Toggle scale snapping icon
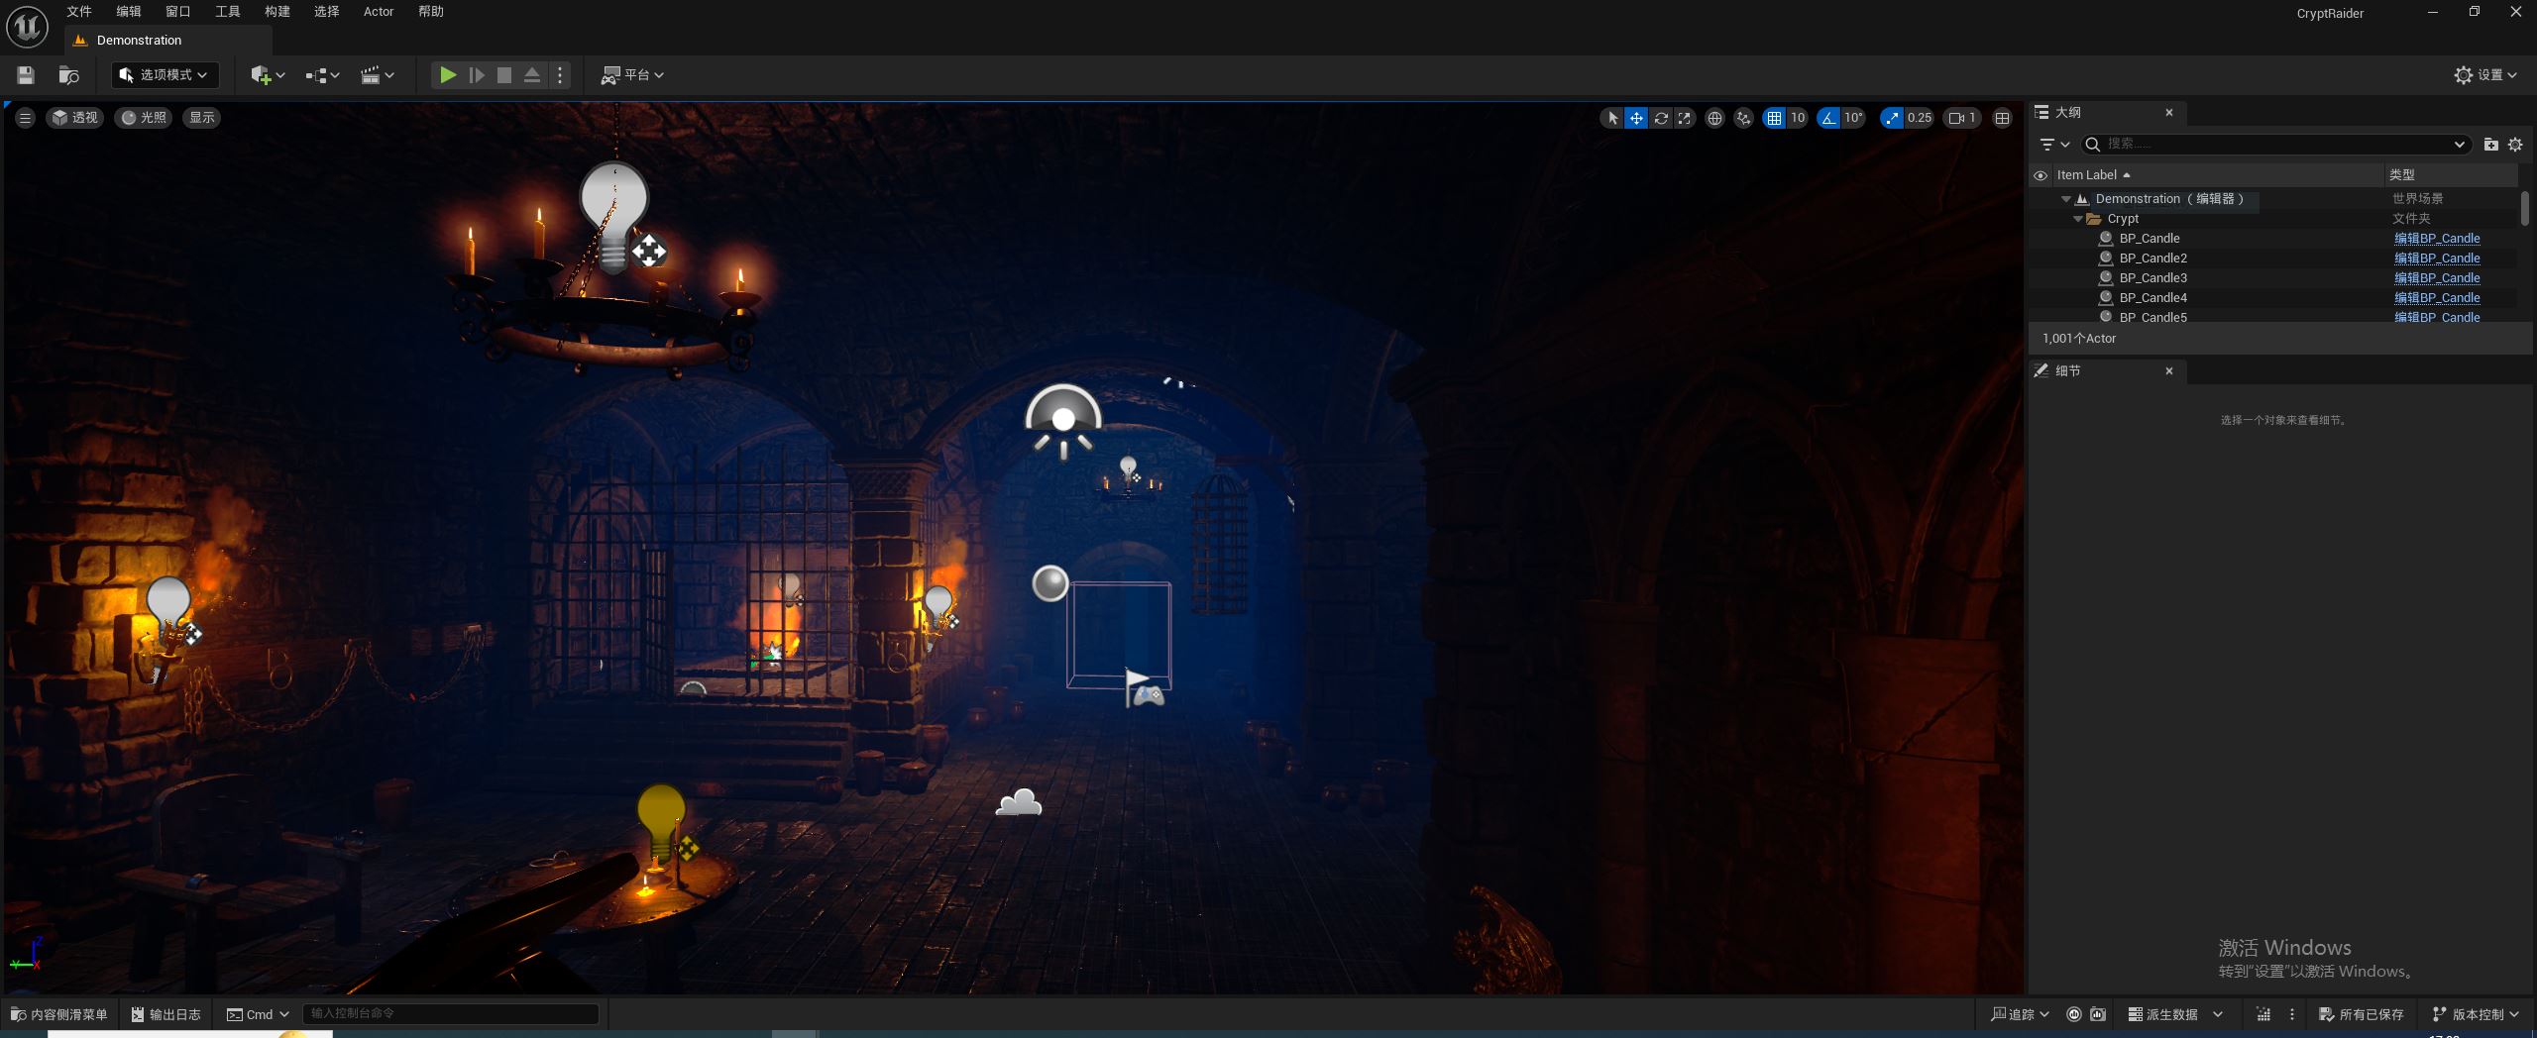This screenshot has height=1038, width=2537. tap(1893, 118)
